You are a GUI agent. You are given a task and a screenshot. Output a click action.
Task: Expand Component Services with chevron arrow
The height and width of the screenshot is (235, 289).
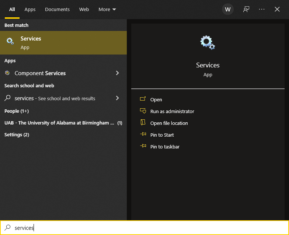pyautogui.click(x=117, y=73)
